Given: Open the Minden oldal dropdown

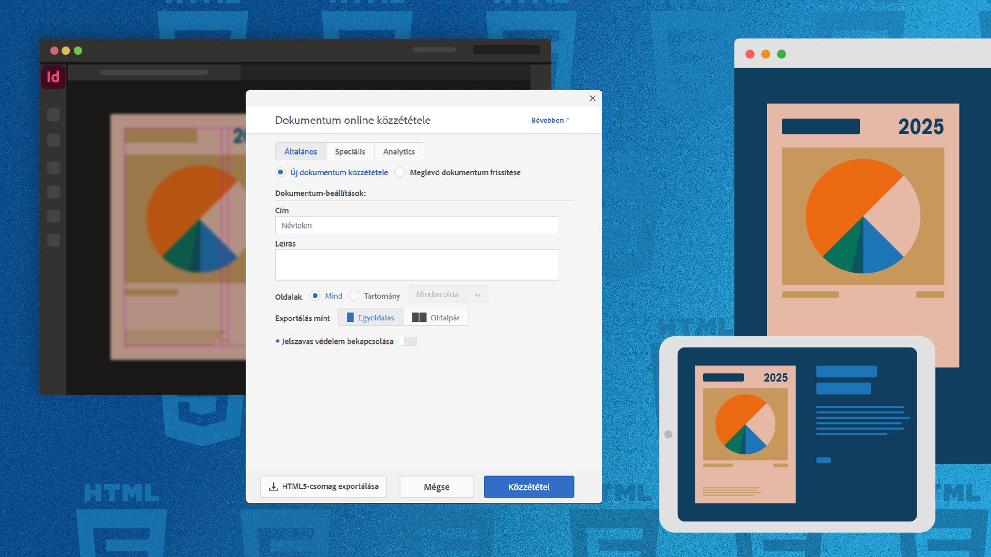Looking at the screenshot, I should coord(438,294).
